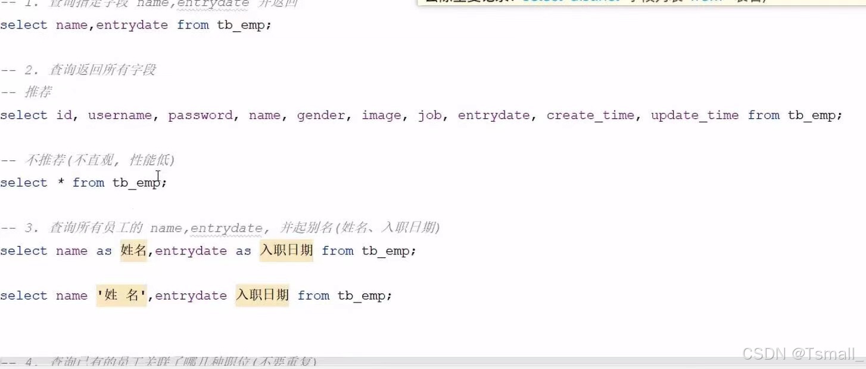
Task: Click 'id' in the long select statement
Action: (x=64, y=115)
